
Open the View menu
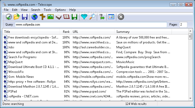click(x=24, y=10)
